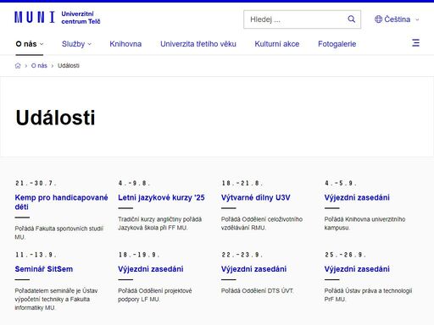Open the Knihovna menu item

(x=125, y=44)
